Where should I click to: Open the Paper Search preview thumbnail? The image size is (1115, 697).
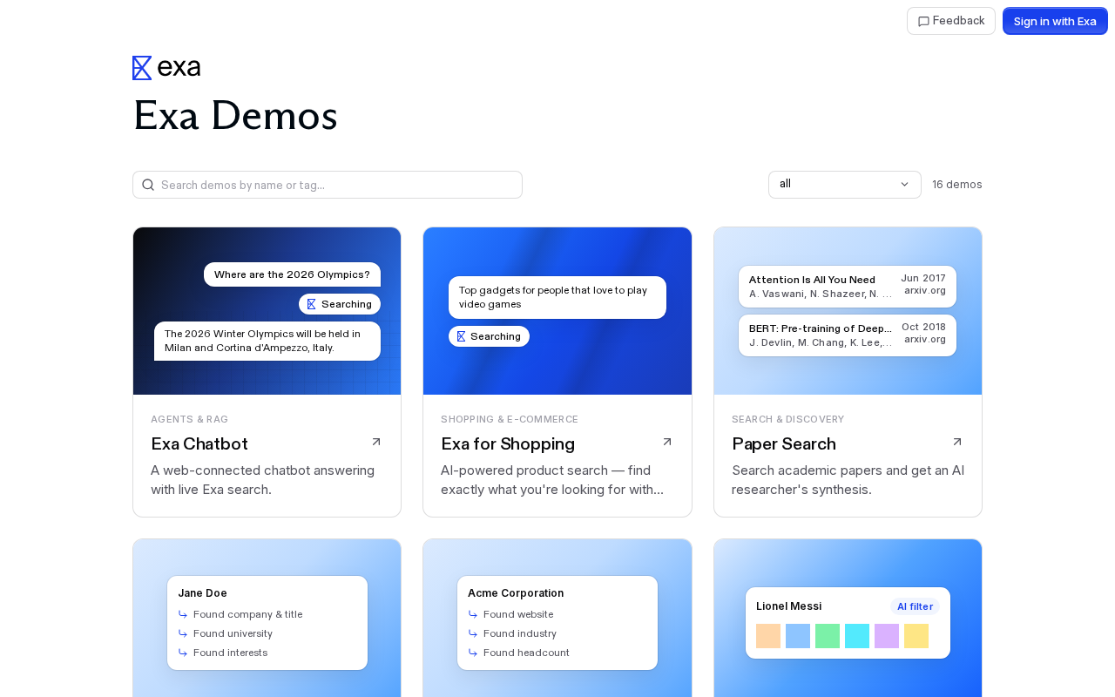click(848, 311)
